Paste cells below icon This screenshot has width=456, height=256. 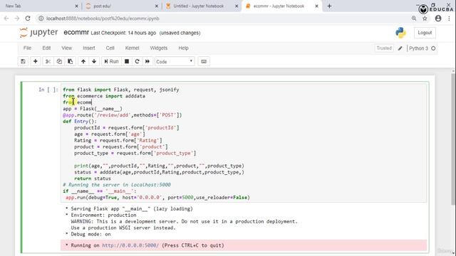pos(71,62)
